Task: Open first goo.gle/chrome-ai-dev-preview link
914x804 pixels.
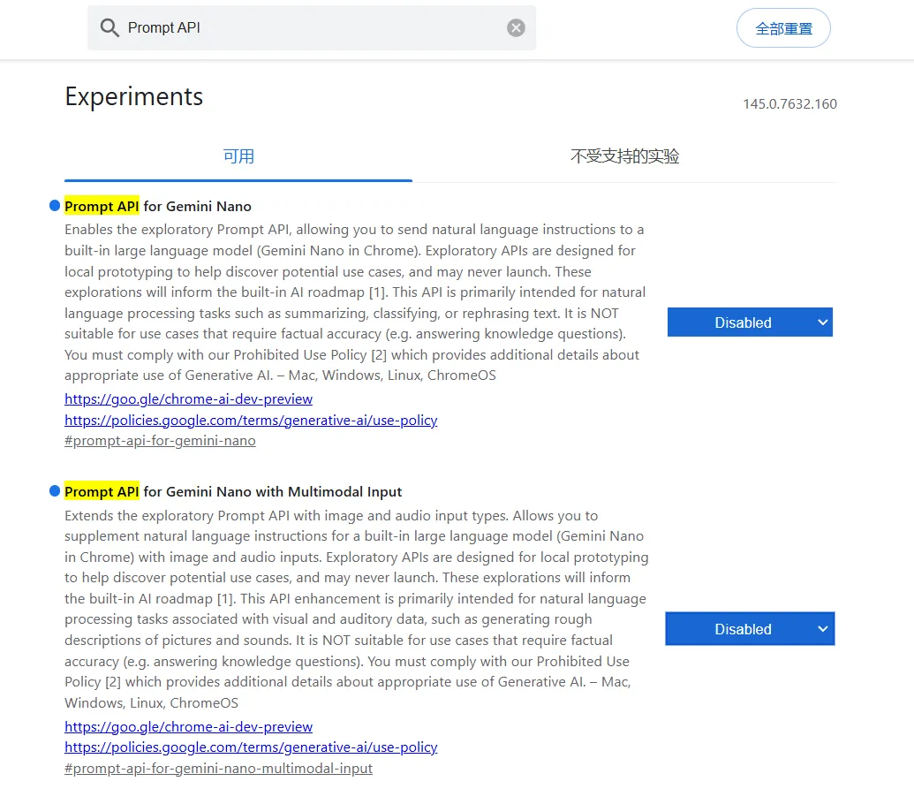Action: [x=188, y=398]
